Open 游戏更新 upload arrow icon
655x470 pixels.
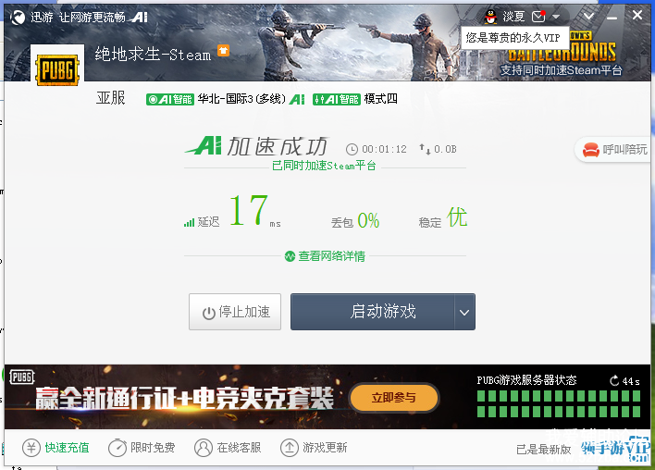pyautogui.click(x=289, y=448)
